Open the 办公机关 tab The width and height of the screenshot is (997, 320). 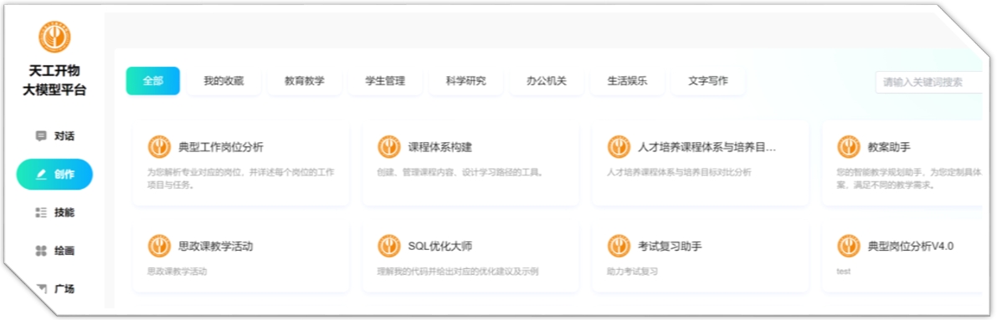pyautogui.click(x=547, y=81)
